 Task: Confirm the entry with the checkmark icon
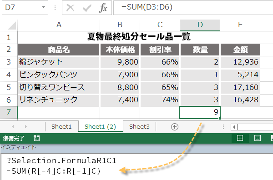pyautogui.click(x=87, y=8)
